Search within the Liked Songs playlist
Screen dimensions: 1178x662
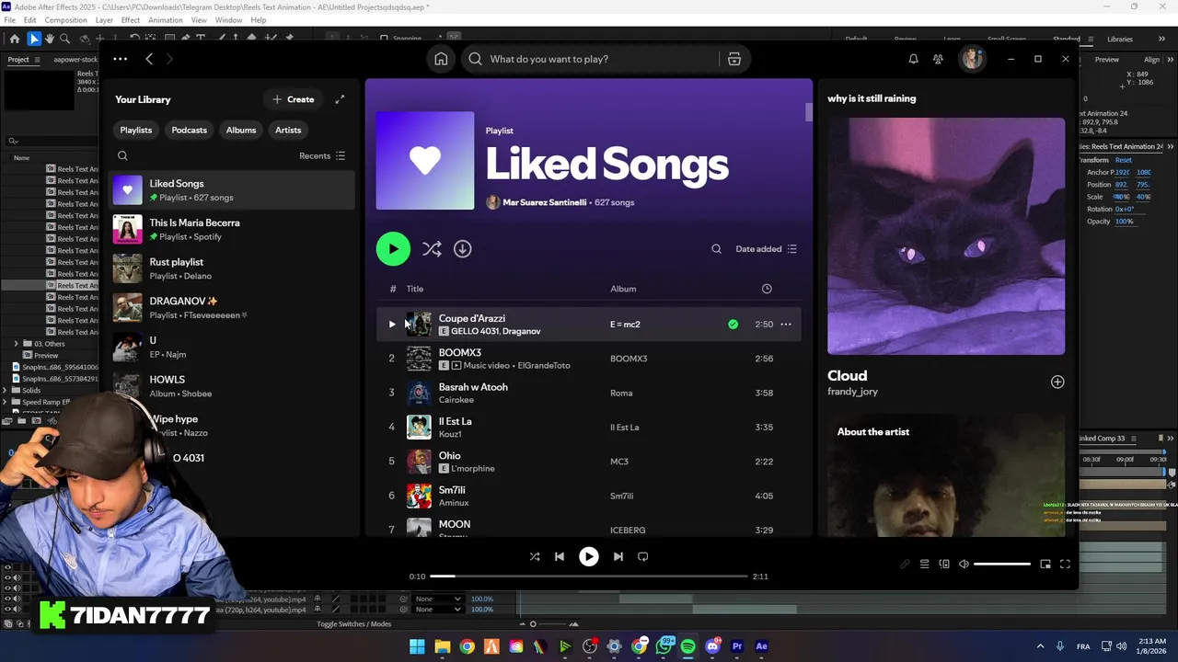tap(716, 248)
